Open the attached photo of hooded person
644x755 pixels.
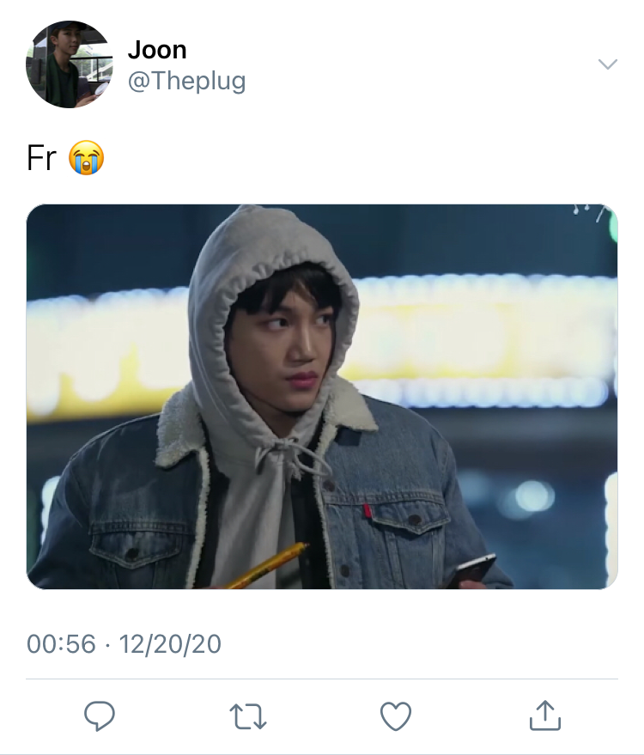[x=322, y=396]
